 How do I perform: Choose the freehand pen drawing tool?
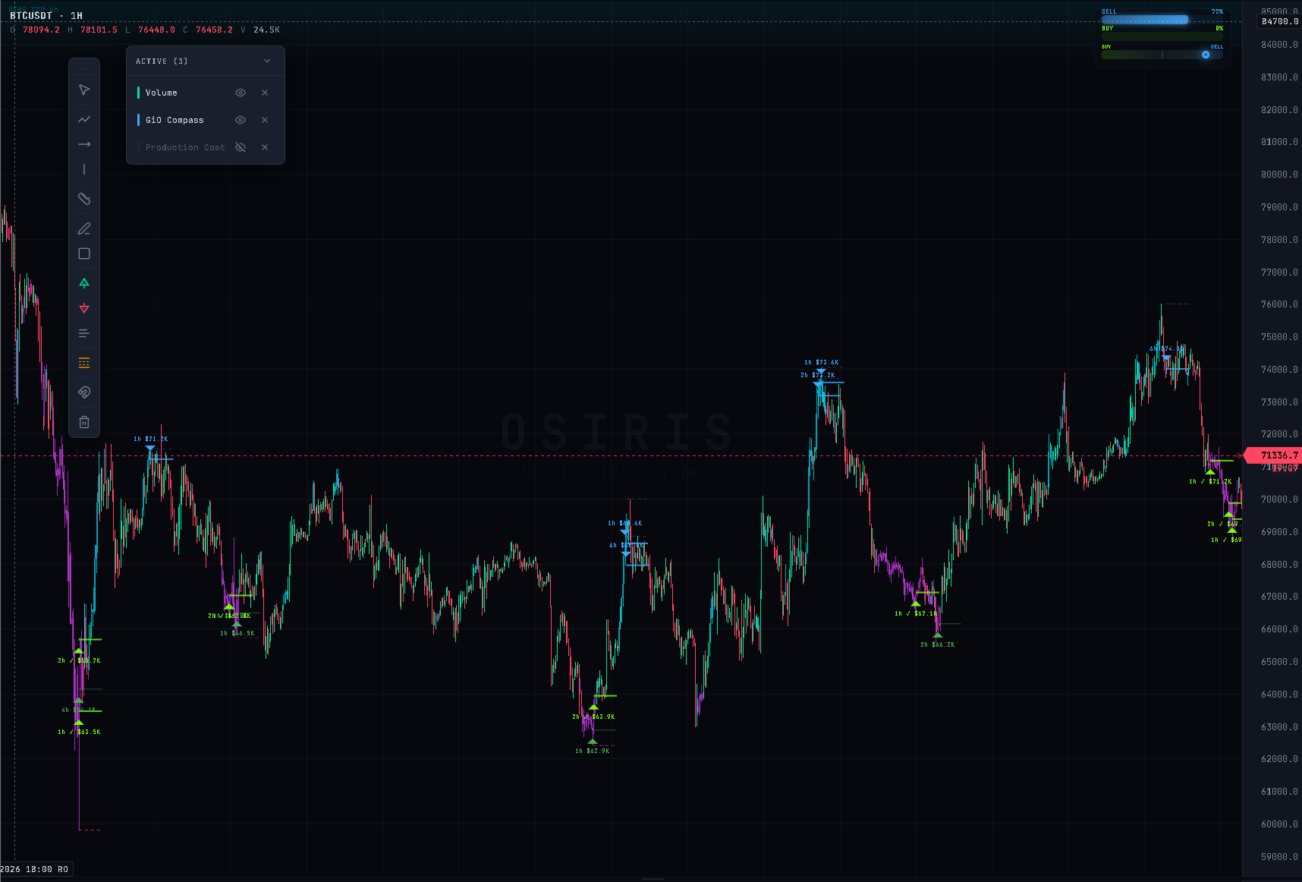[84, 228]
